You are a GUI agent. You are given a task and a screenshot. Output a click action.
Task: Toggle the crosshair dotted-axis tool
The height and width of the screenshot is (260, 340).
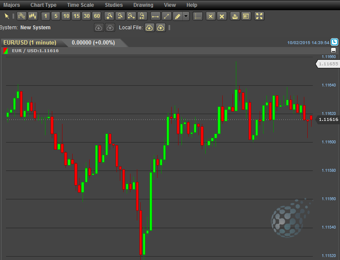click(198, 16)
